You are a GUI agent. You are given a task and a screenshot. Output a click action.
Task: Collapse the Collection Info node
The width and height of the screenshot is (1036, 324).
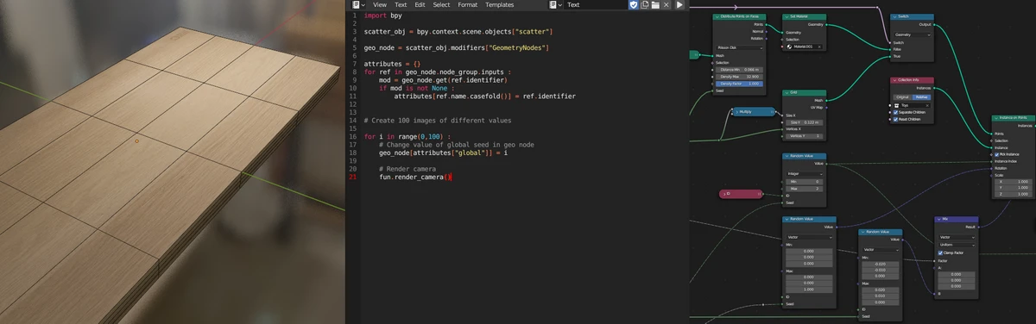(x=894, y=79)
